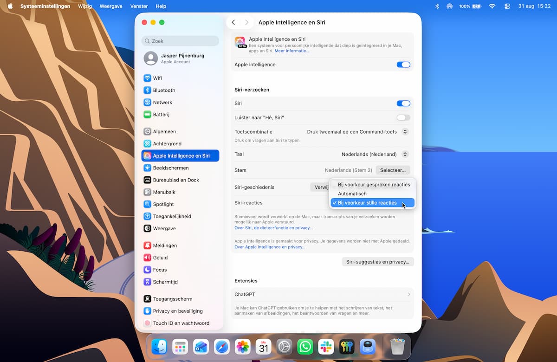Open WhatsApp from the Dock
The height and width of the screenshot is (362, 557).
pyautogui.click(x=305, y=346)
